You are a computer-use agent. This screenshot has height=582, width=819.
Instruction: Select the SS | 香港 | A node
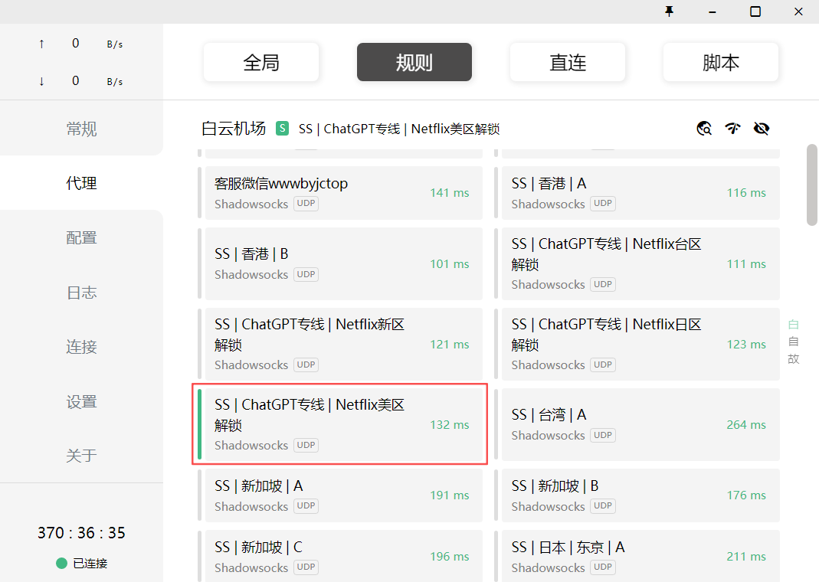pos(640,193)
